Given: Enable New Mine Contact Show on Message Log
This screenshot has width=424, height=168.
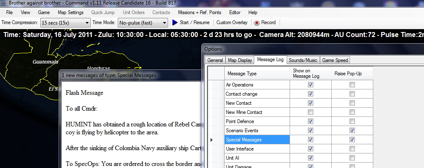Looking at the screenshot, I should point(310,112).
